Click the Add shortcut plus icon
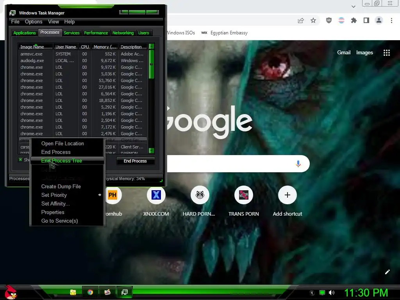 click(287, 195)
